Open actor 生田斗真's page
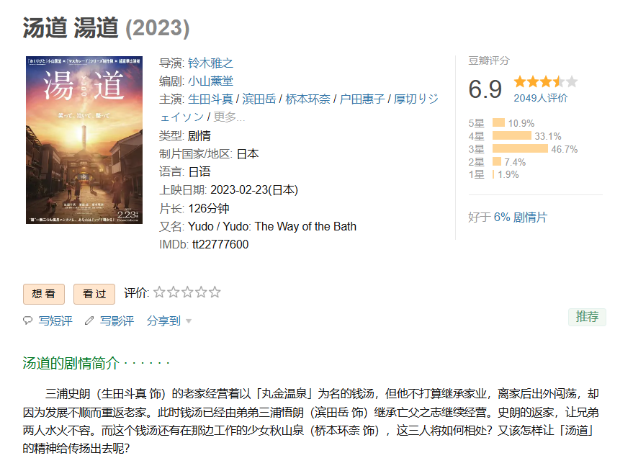The height and width of the screenshot is (471, 633). [210, 99]
